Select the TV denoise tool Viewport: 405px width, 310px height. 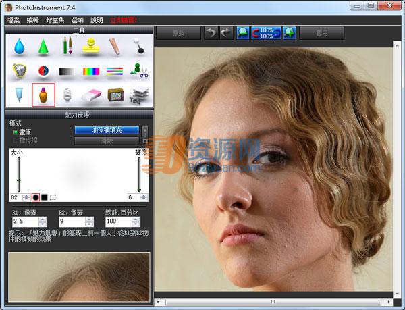coord(115,95)
